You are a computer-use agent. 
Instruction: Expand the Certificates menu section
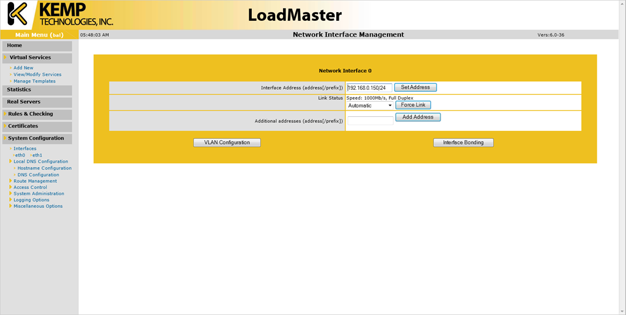(37, 127)
